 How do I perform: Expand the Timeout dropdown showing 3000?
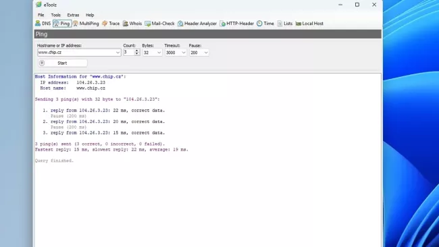[184, 53]
